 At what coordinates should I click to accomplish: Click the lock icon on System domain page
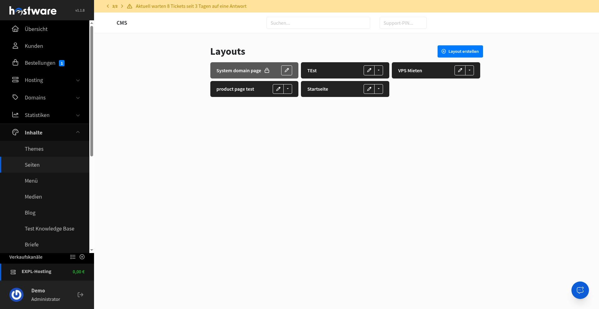[267, 70]
